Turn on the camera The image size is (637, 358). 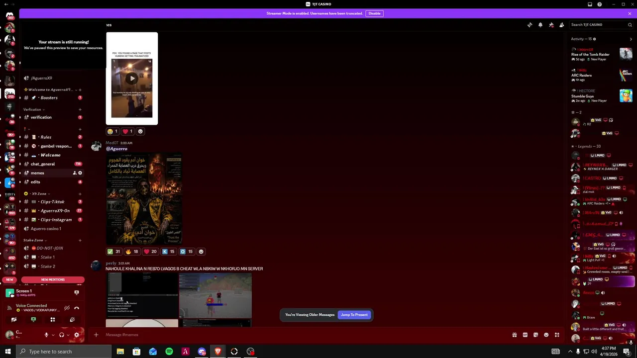point(14,320)
